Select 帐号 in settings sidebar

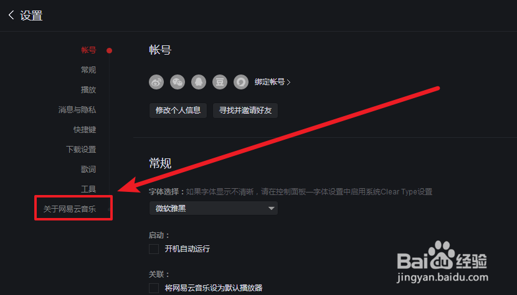[88, 50]
